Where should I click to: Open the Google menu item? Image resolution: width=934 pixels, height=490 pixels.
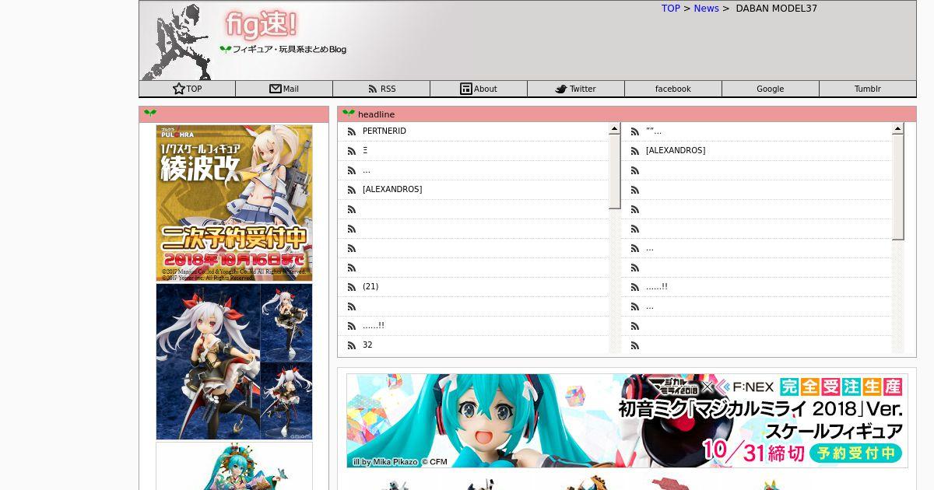(771, 89)
